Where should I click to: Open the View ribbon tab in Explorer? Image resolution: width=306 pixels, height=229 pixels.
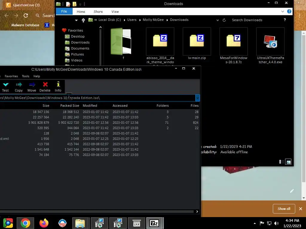point(115,12)
